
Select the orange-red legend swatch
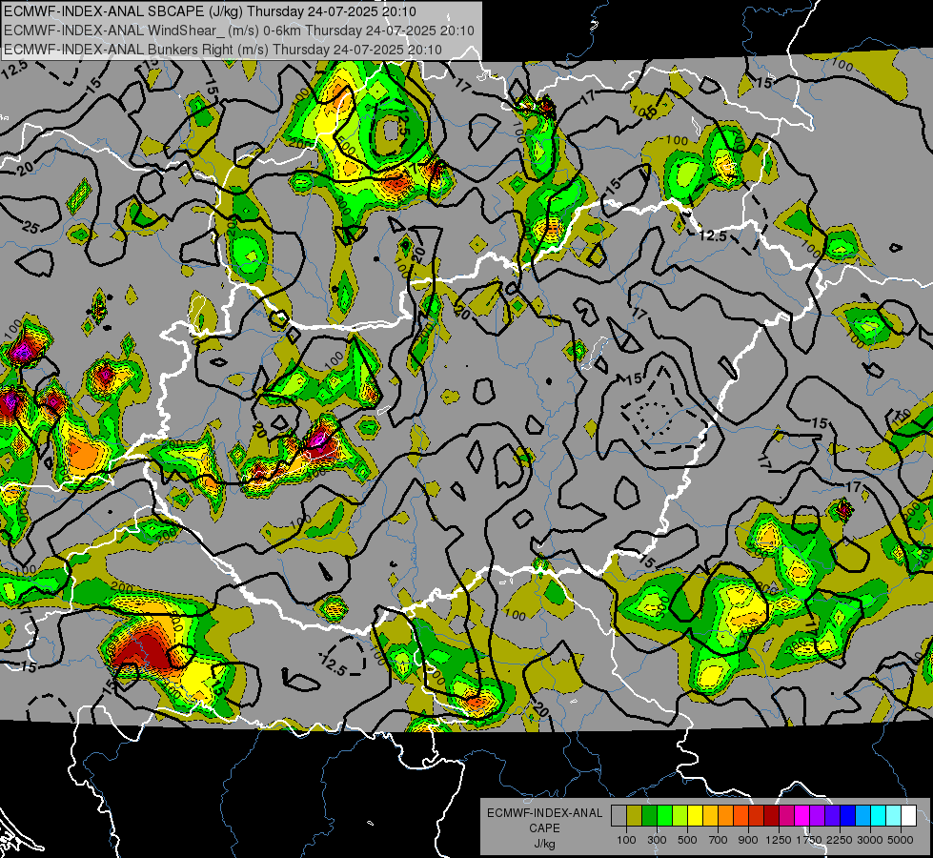[740, 816]
